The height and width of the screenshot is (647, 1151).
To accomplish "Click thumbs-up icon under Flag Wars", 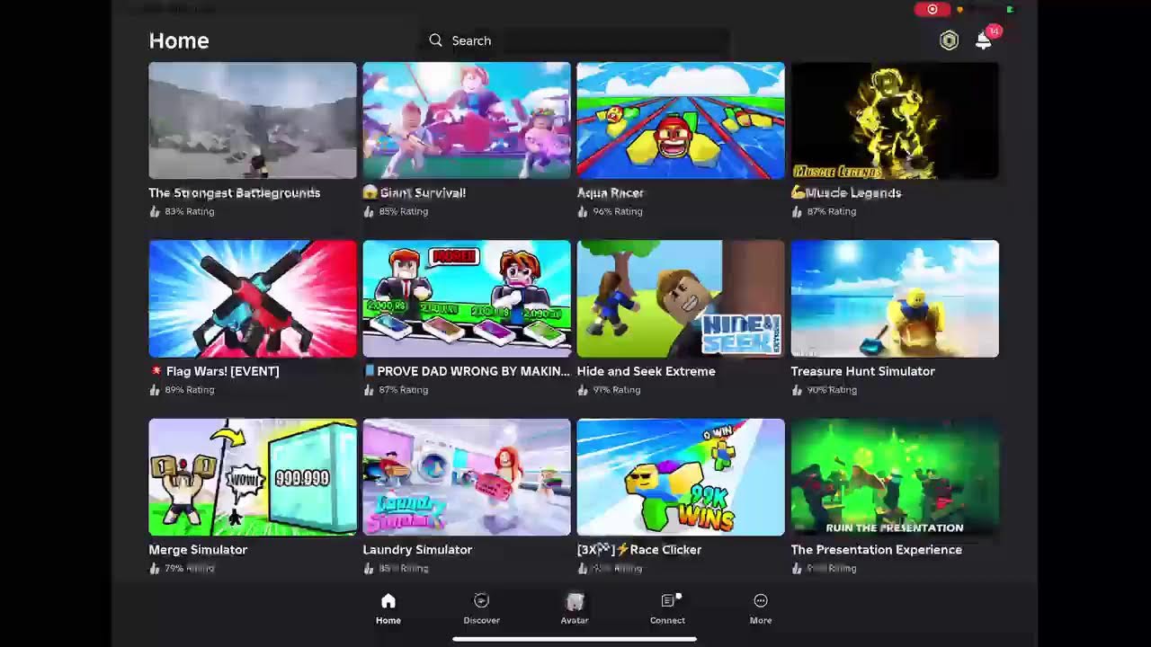I will tap(155, 390).
